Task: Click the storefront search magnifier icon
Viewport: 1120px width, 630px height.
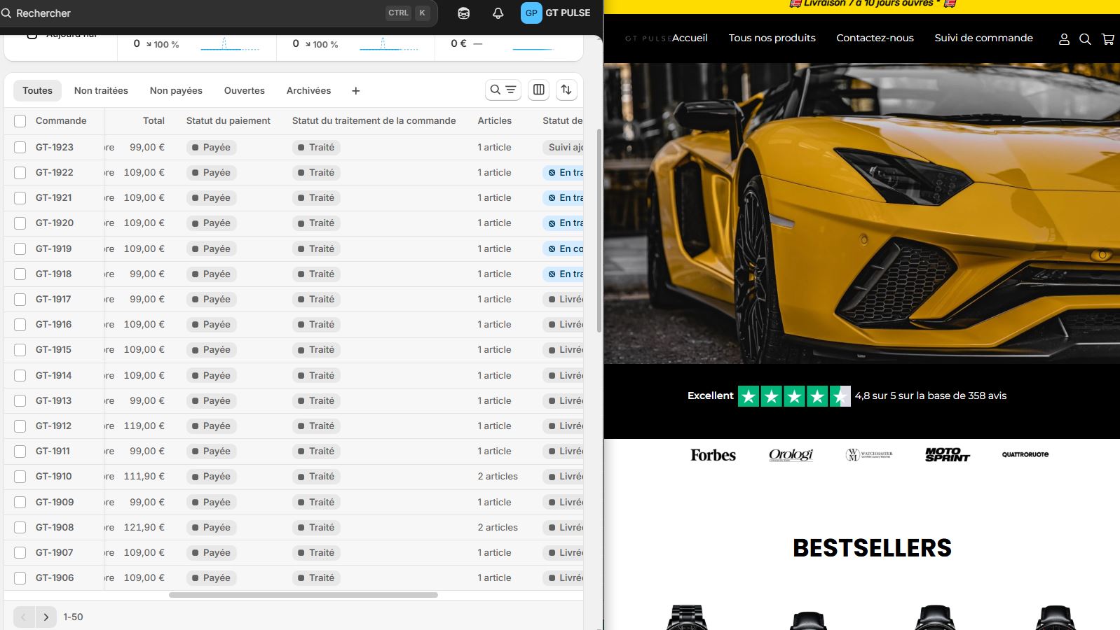Action: pyautogui.click(x=1085, y=39)
